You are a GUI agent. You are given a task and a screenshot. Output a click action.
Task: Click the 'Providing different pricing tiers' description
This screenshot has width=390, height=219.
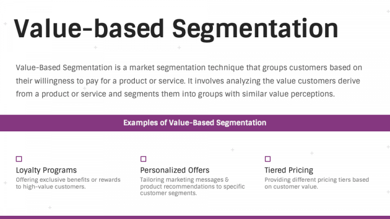point(317,183)
